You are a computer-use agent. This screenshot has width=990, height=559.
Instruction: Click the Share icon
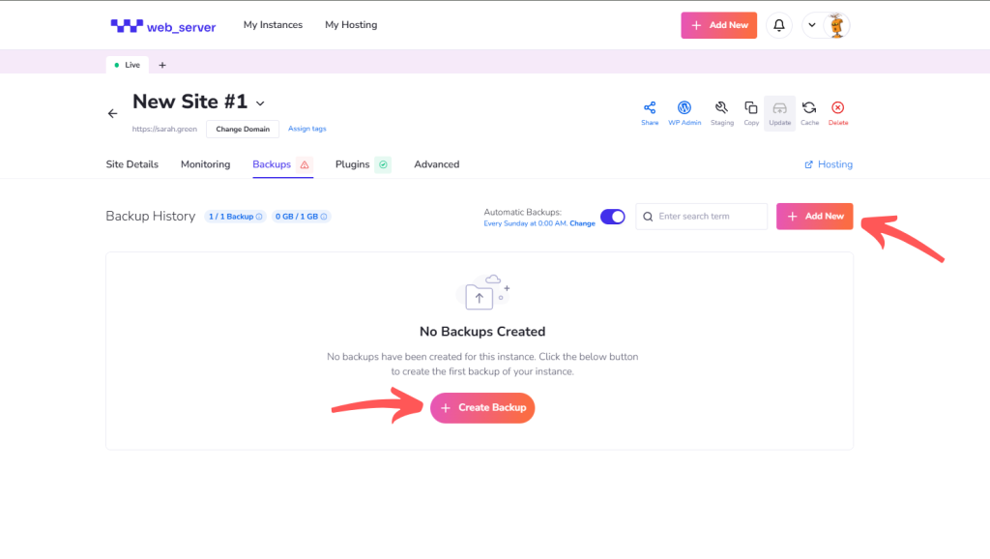[650, 108]
